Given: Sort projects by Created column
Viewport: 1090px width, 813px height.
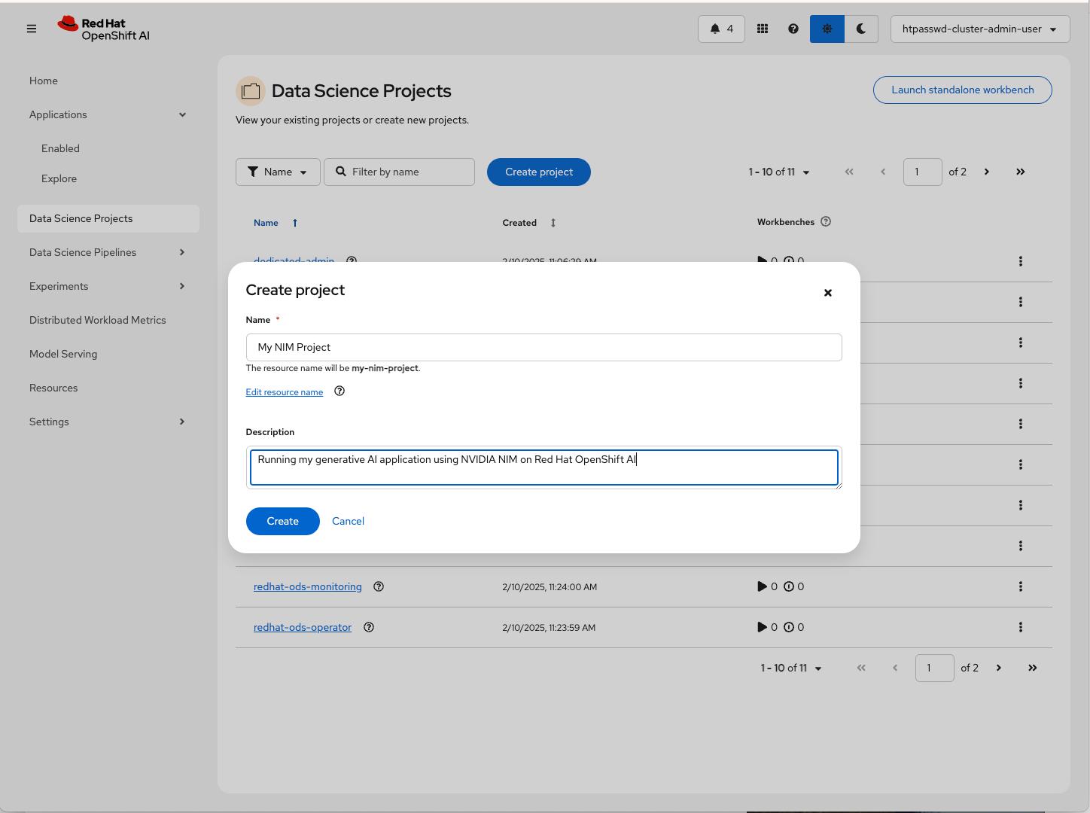Looking at the screenshot, I should tap(553, 223).
